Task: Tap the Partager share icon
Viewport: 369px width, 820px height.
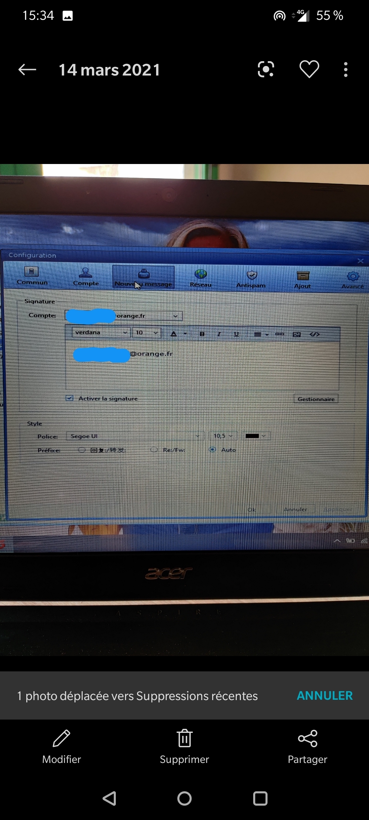Action: 307,738
